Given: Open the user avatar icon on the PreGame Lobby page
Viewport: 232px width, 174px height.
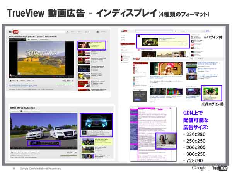Looking at the screenshot, I should click(x=98, y=32).
